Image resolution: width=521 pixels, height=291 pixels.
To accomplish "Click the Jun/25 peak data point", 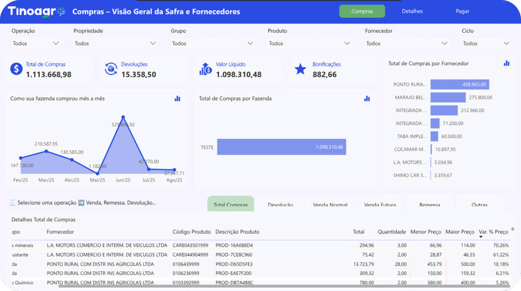I will pyautogui.click(x=123, y=118).
